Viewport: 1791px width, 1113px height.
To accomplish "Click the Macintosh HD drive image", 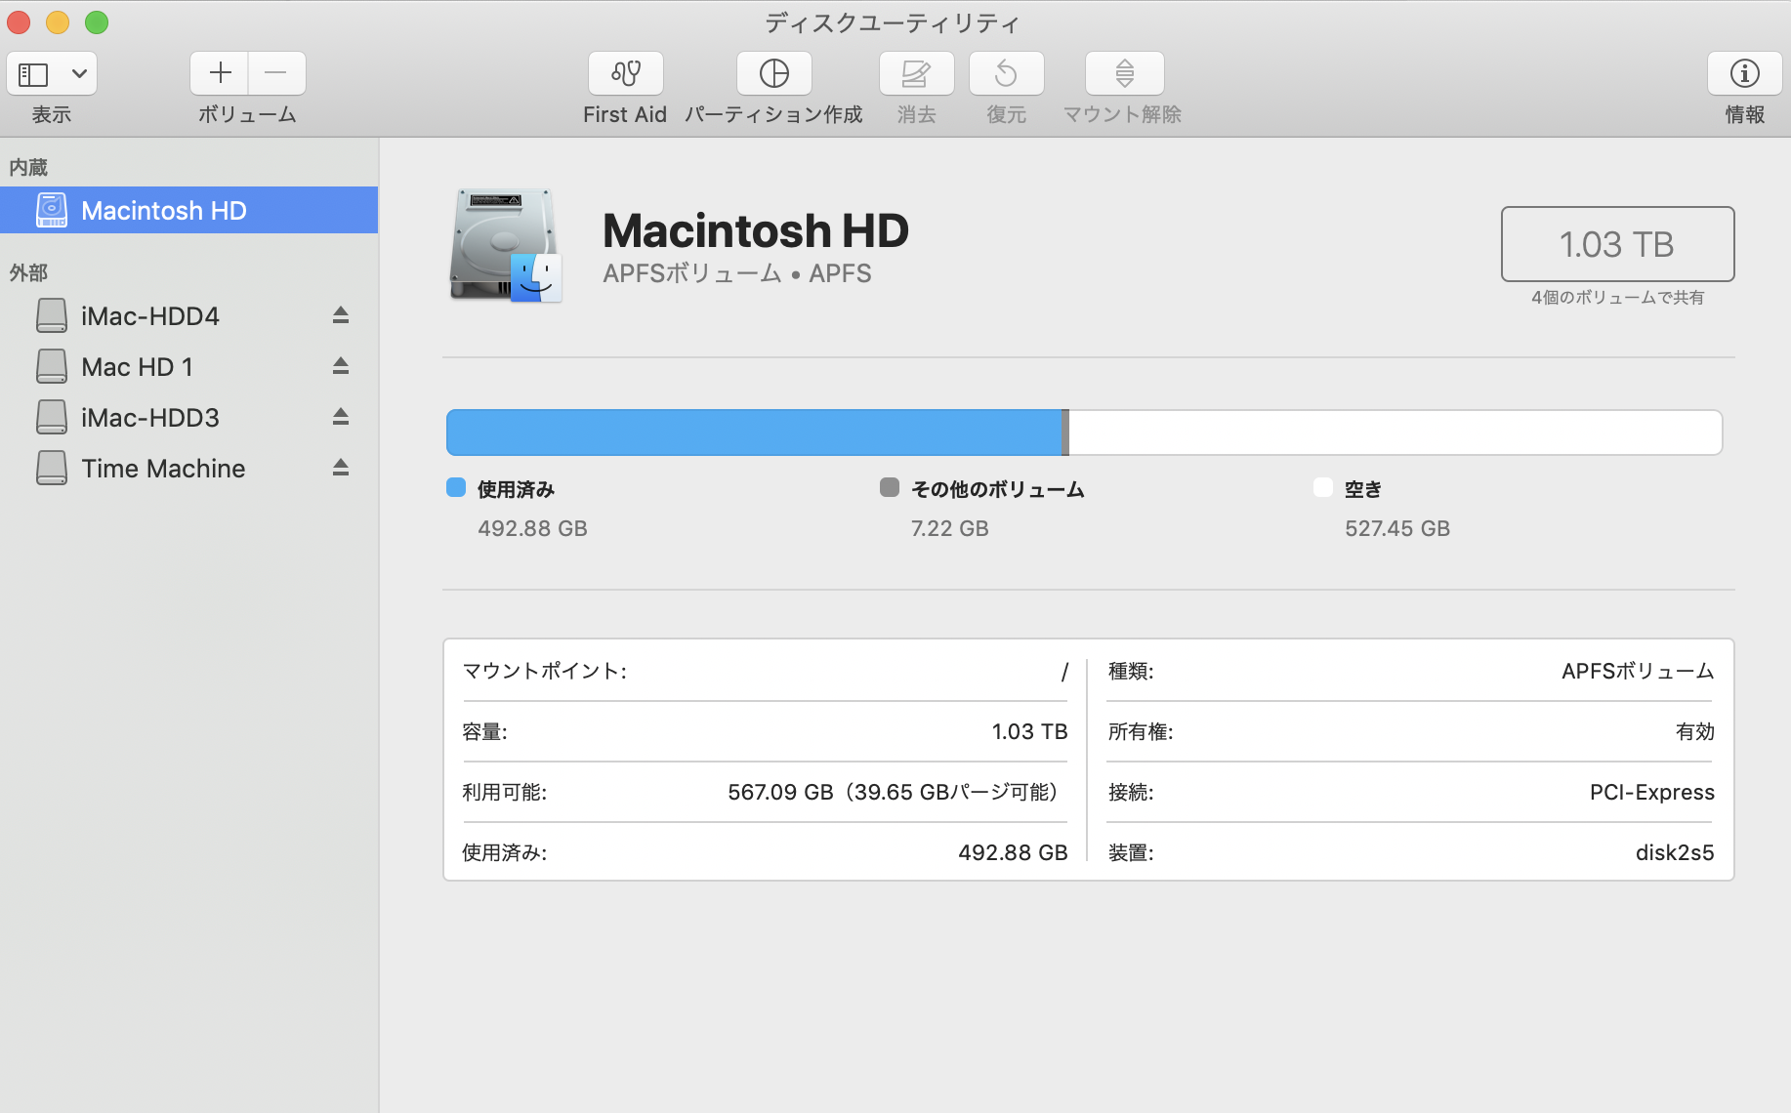I will [505, 246].
